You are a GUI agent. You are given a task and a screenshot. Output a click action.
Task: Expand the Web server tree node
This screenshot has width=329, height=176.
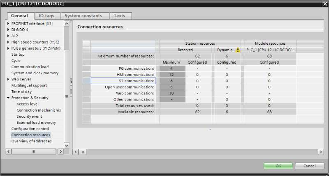click(x=8, y=79)
